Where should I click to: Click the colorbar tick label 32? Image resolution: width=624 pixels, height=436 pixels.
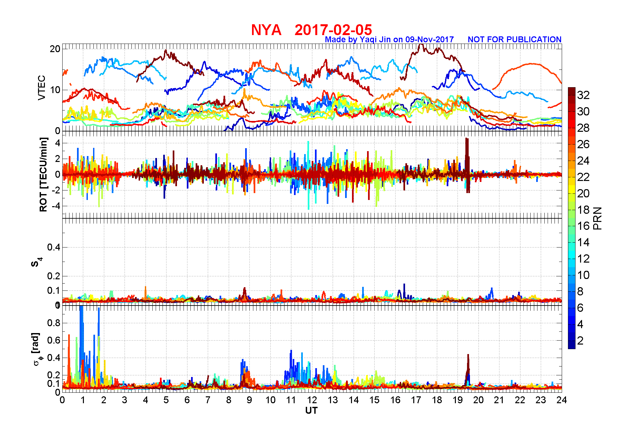pos(583,95)
